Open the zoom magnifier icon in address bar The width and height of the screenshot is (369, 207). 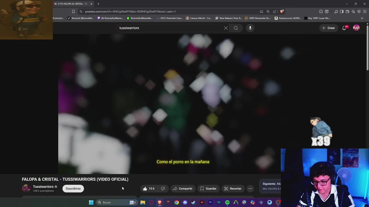pyautogui.click(x=268, y=11)
